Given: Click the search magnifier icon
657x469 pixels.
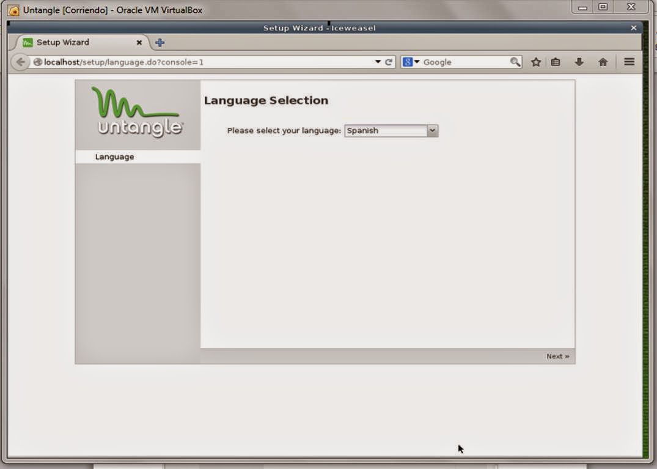Looking at the screenshot, I should coord(515,62).
